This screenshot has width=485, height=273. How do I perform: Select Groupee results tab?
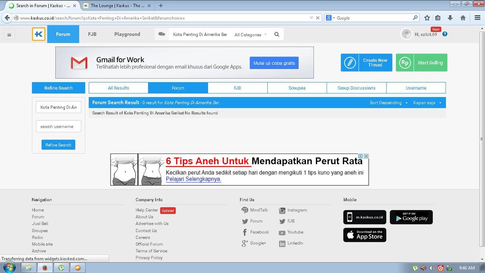297,88
